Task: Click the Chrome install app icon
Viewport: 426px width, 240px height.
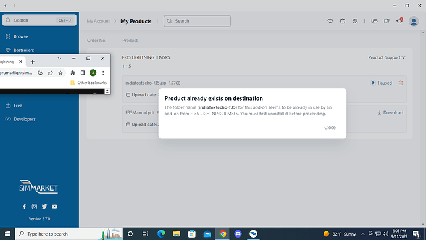Action: pyautogui.click(x=41, y=73)
